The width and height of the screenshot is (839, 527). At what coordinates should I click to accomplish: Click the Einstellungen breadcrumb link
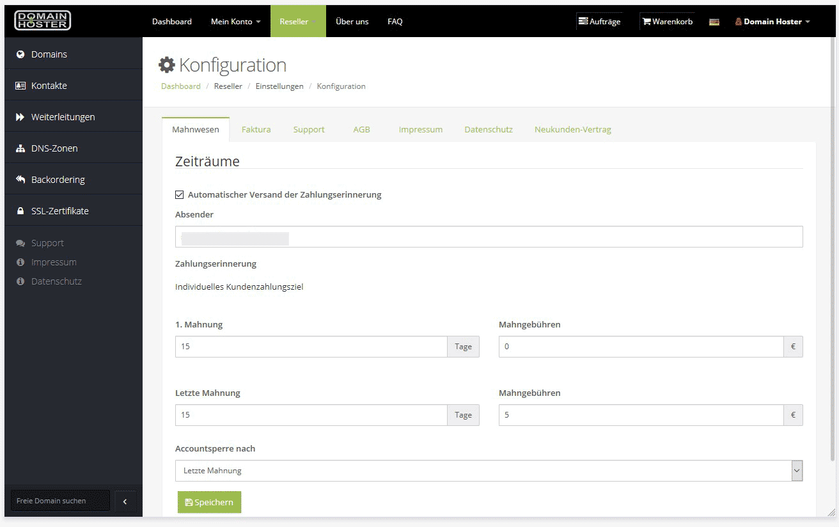[279, 86]
